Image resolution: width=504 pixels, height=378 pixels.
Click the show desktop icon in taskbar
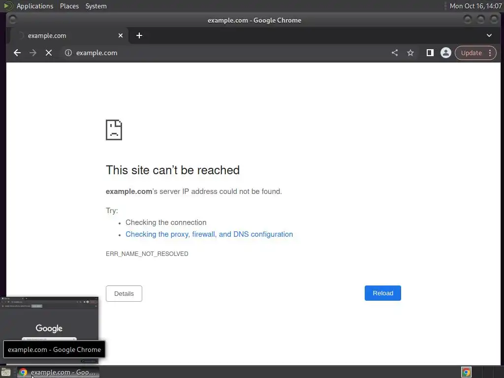[6, 372]
